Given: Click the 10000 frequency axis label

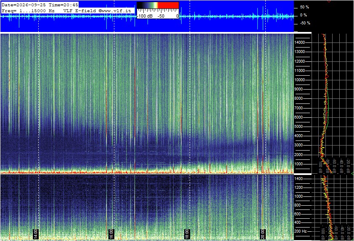Looking at the screenshot, I should tap(300, 80).
